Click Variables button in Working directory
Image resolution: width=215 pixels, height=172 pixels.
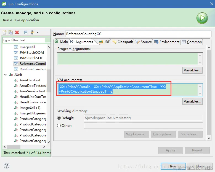pos(190,134)
